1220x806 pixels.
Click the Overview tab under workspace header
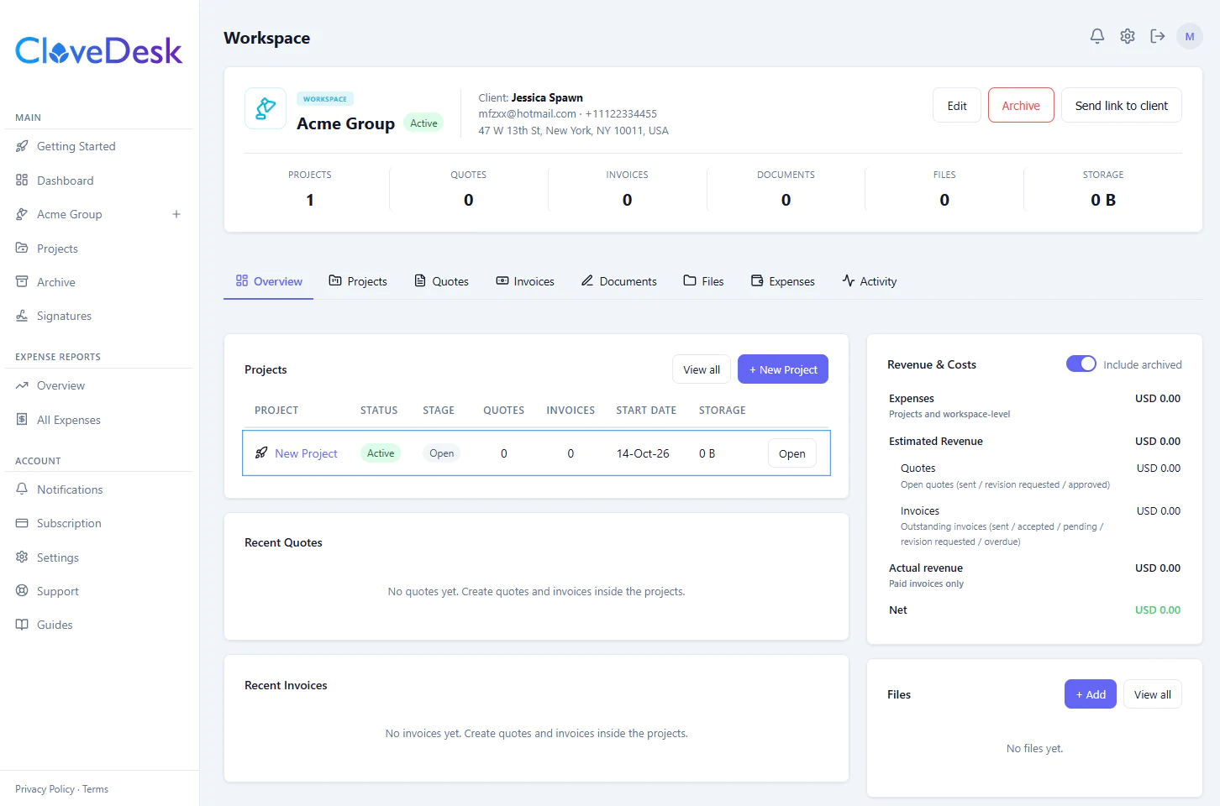click(x=269, y=281)
